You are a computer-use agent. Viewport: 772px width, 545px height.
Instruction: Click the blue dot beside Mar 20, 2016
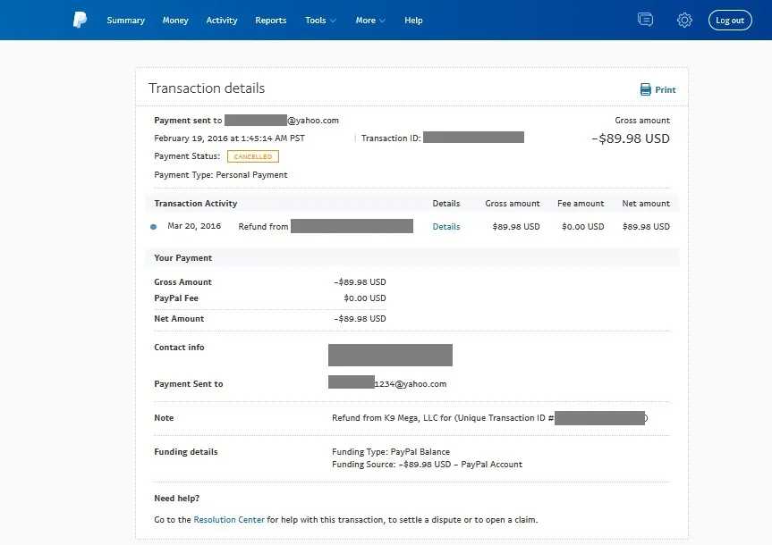(x=154, y=227)
